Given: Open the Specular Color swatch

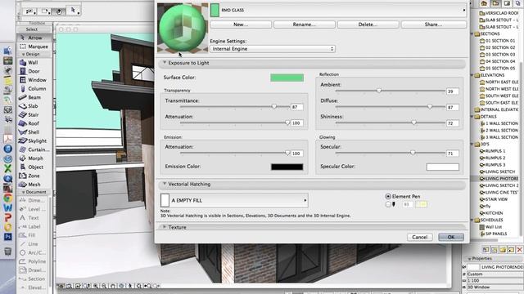Looking at the screenshot, I should click(442, 167).
